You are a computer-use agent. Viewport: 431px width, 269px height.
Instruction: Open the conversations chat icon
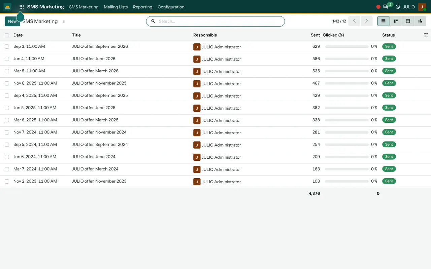pos(386,7)
